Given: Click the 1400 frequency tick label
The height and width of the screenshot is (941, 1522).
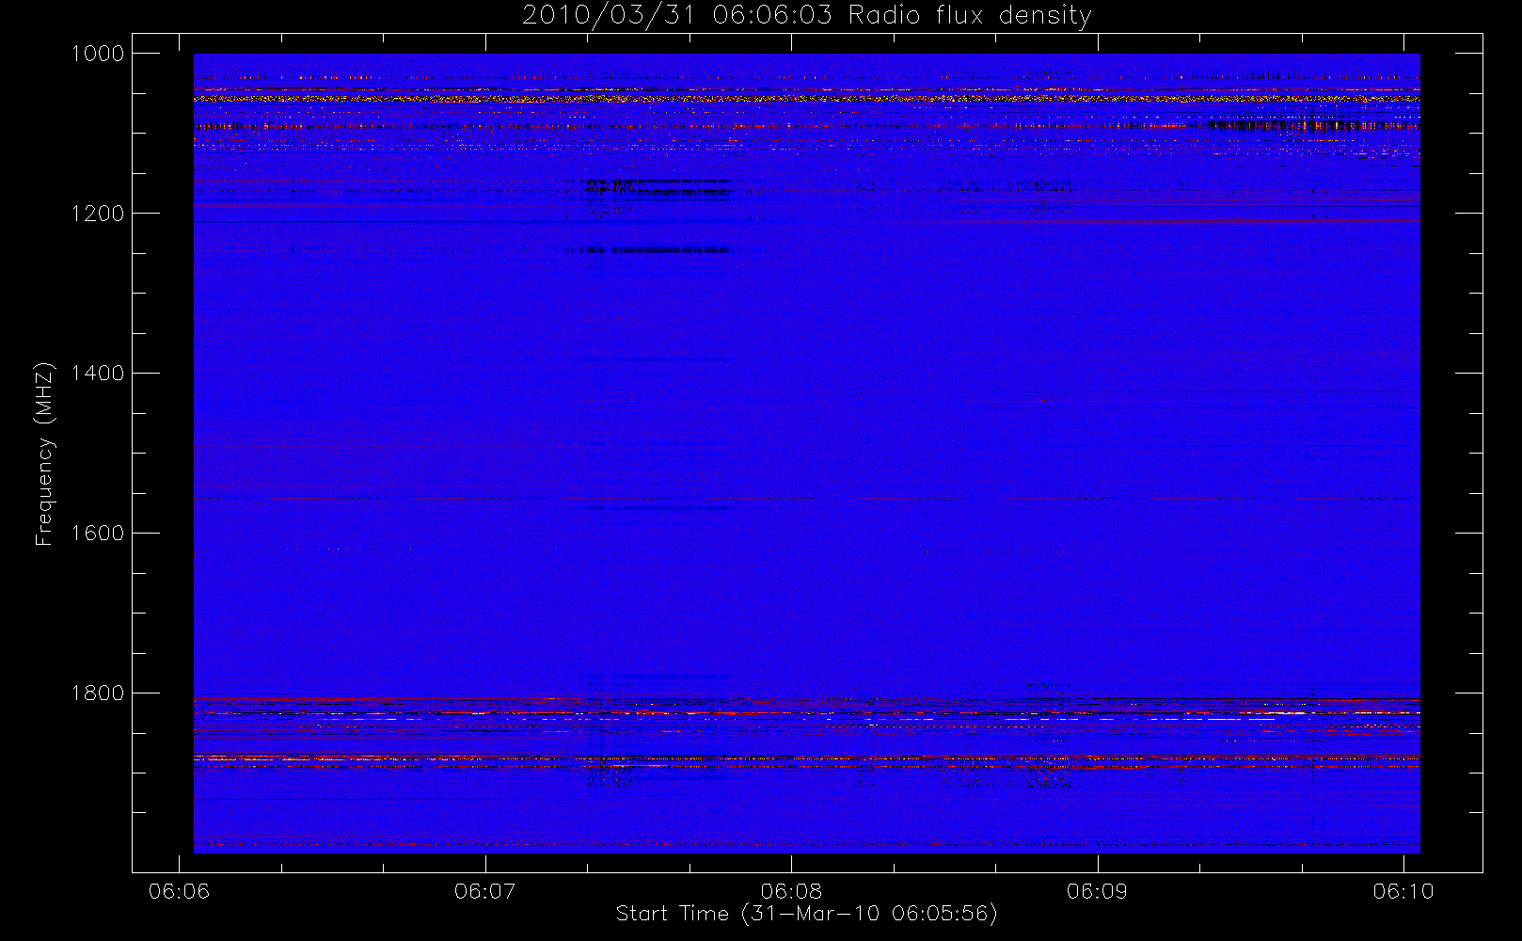Looking at the screenshot, I should pyautogui.click(x=98, y=374).
